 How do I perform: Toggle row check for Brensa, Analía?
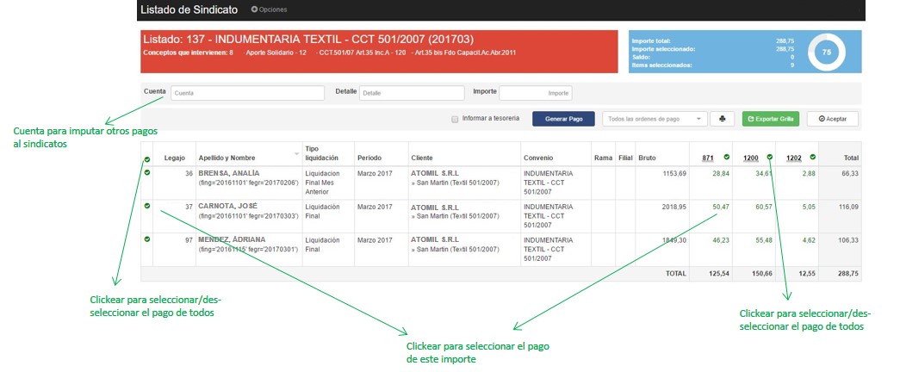[x=146, y=173]
